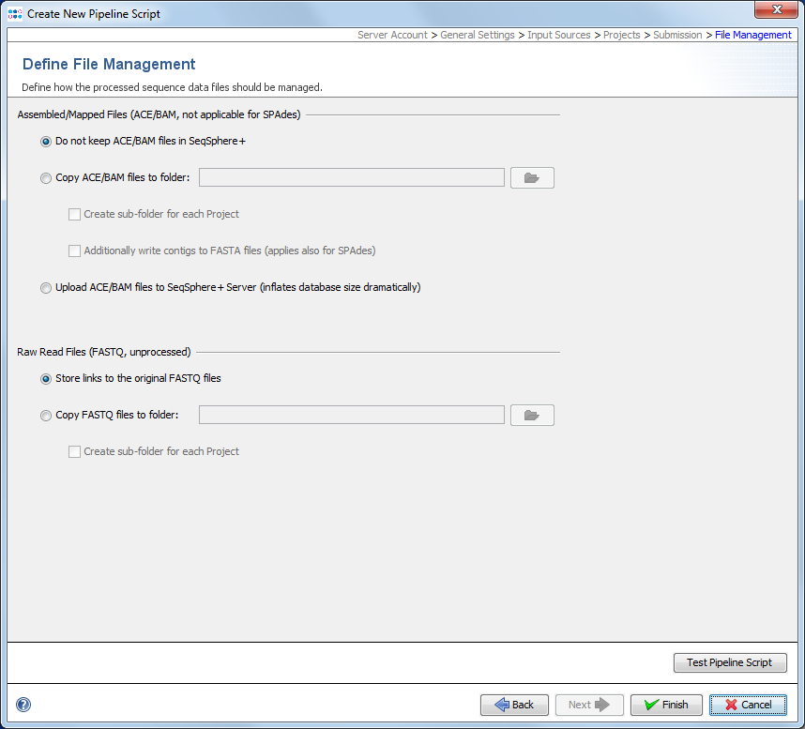The width and height of the screenshot is (805, 729).
Task: Click the SeqSphere+ app icon in title bar
Action: click(15, 14)
